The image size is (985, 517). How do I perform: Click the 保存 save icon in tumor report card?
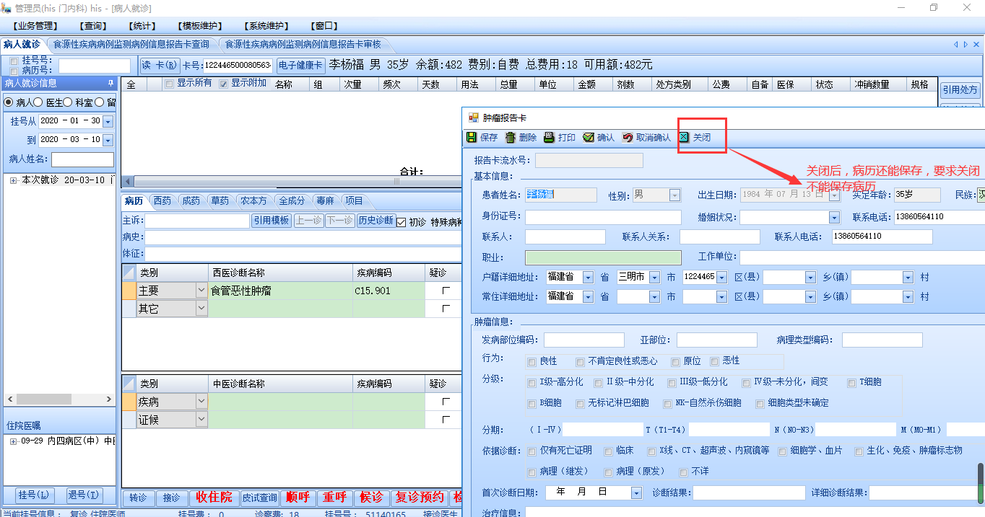click(x=472, y=137)
